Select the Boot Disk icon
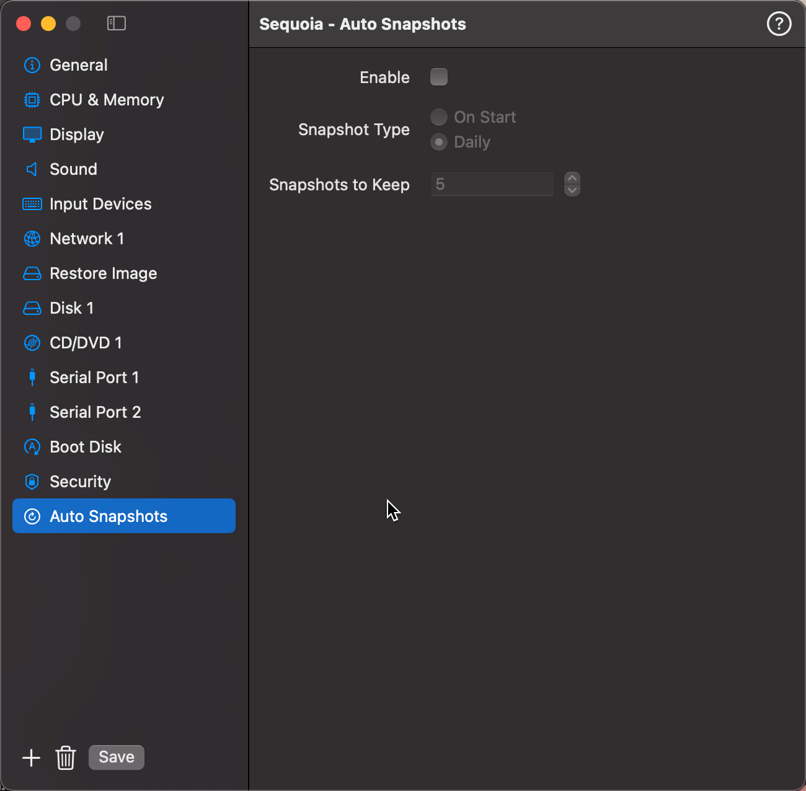The height and width of the screenshot is (791, 806). point(32,446)
